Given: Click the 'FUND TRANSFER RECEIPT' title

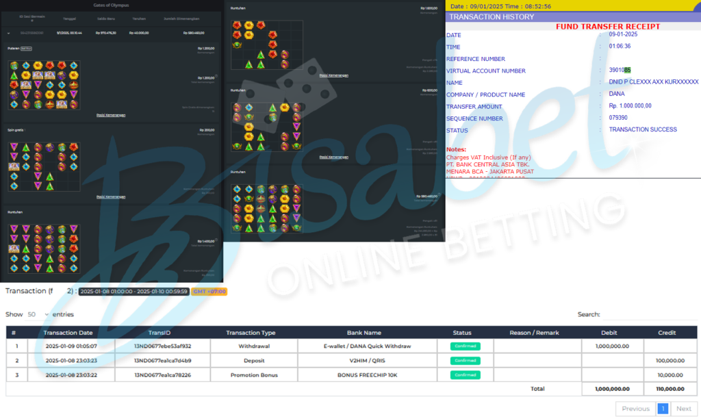Looking at the screenshot, I should pyautogui.click(x=608, y=27).
